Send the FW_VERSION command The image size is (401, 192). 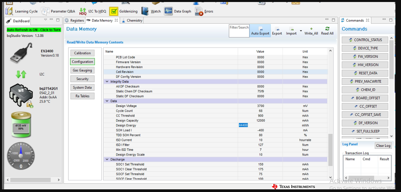(x=365, y=56)
